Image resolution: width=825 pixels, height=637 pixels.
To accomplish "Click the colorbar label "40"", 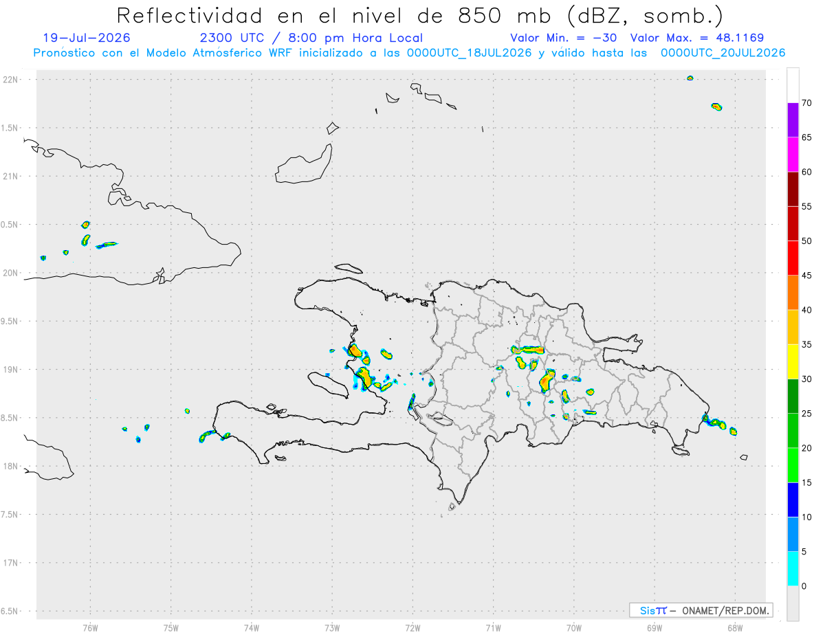I will (x=807, y=310).
